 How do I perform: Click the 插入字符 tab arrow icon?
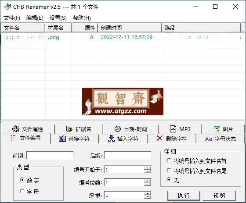tap(111, 139)
